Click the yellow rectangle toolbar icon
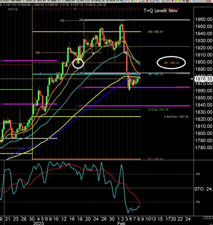The image size is (213, 225). coord(178,1)
